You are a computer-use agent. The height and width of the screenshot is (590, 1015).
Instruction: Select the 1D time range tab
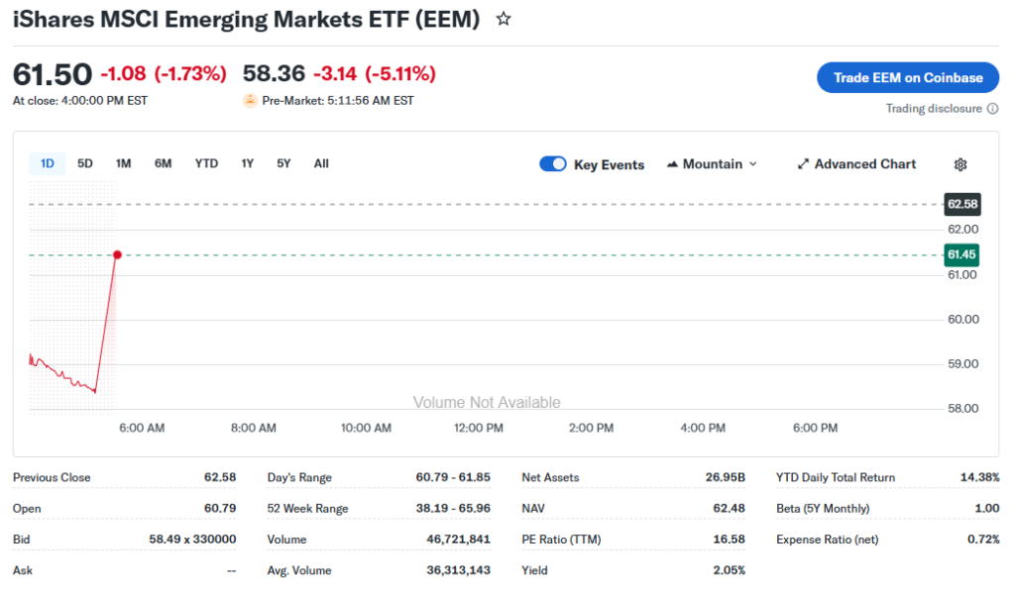pos(47,163)
